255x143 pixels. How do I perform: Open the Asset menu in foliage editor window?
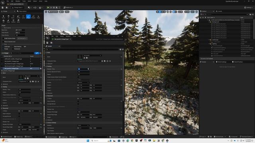pyautogui.click(x=62, y=36)
